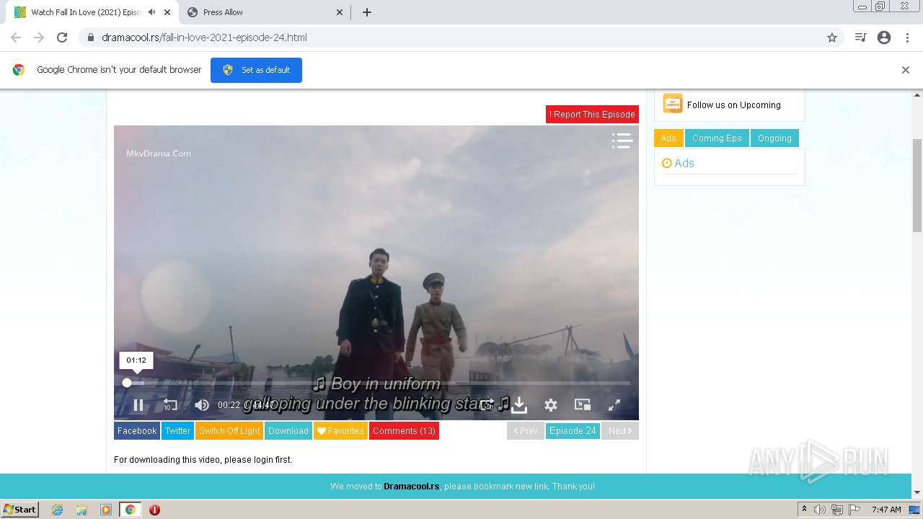Add episode to Favorites

point(340,431)
